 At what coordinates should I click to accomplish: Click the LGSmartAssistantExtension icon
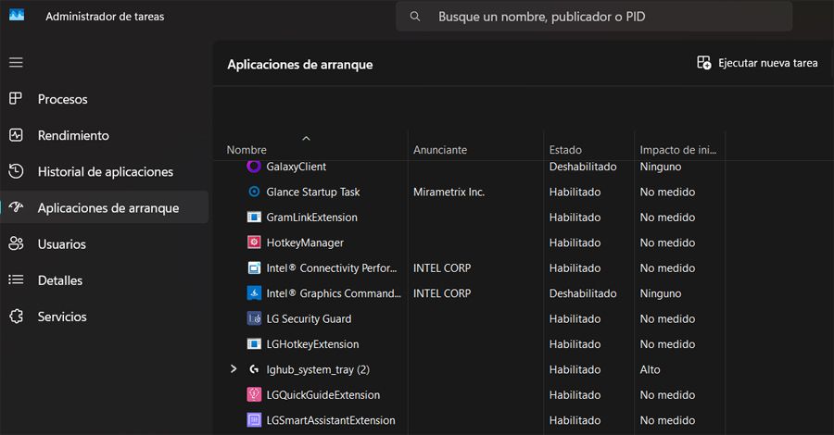[254, 420]
